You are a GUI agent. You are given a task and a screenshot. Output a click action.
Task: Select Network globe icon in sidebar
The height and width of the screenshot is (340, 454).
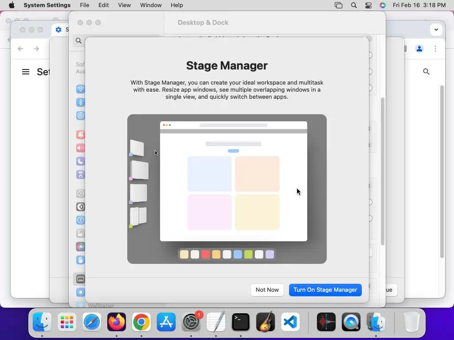pyautogui.click(x=81, y=116)
